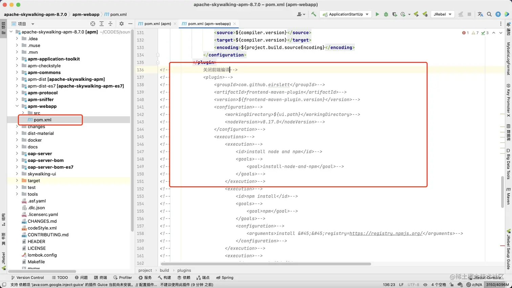Toggle the ∅/N/A status indicator
Image resolution: width=512 pixels, height=288 pixels.
(474, 285)
